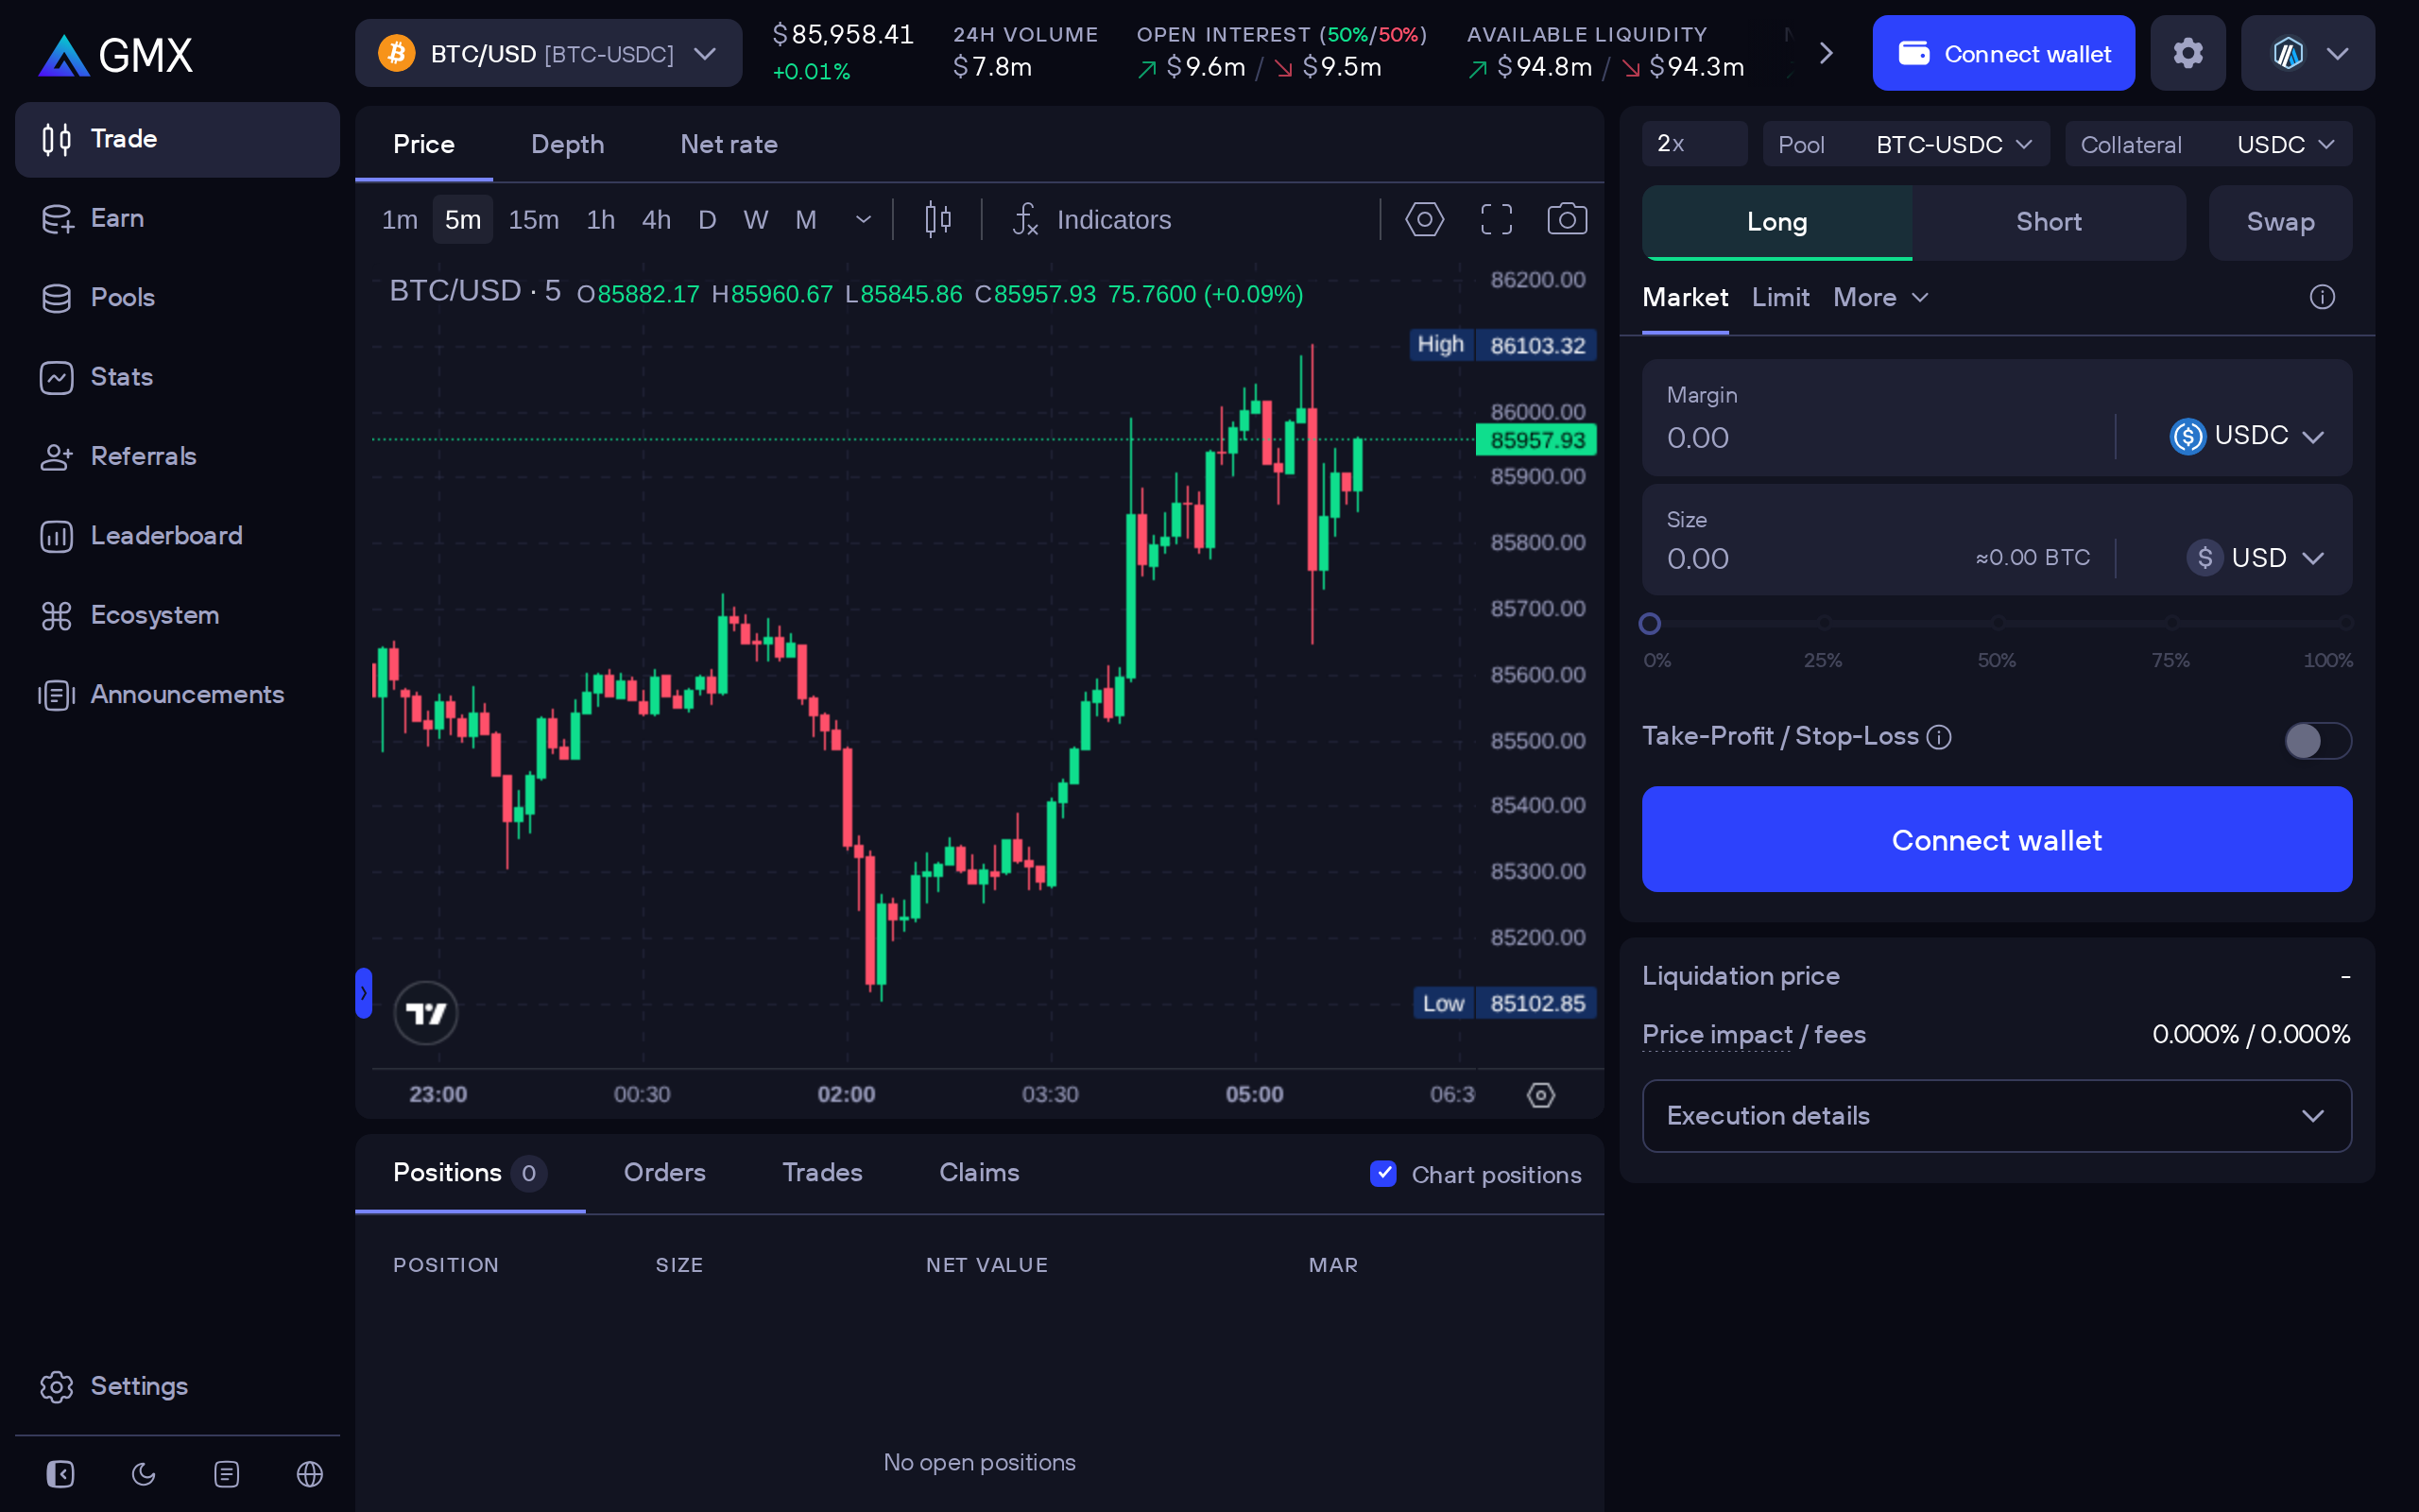2419x1512 pixels.
Task: Open the Leaderboard page
Action: [x=177, y=536]
